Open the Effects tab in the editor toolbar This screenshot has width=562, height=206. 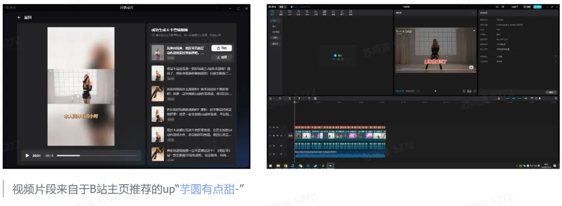pyautogui.click(x=307, y=12)
